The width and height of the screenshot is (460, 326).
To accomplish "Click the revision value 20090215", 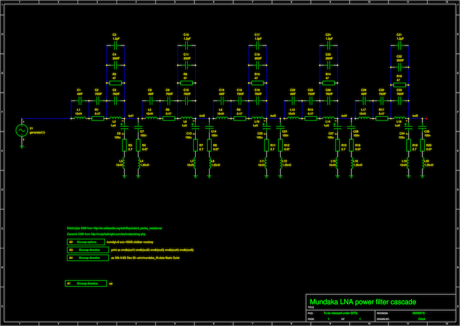I will click(x=419, y=314).
